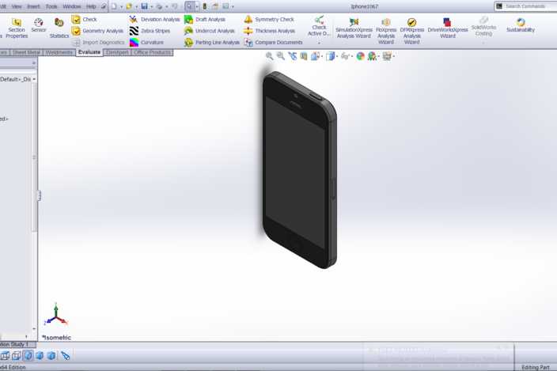Open Section Properties tool
The height and width of the screenshot is (371, 557).
[17, 28]
